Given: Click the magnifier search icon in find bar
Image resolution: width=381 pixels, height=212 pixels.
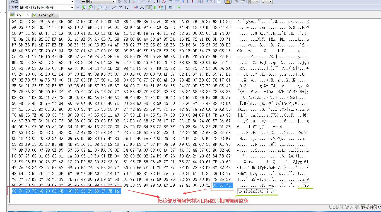Looking at the screenshot, I should (x=99, y=8).
